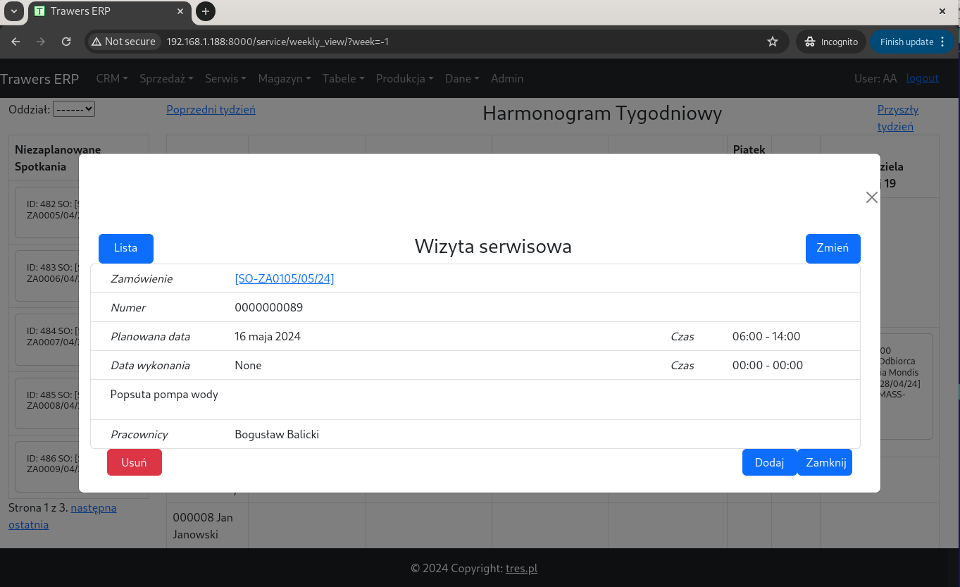
Task: Expand the Produkcja menu
Action: tap(404, 78)
